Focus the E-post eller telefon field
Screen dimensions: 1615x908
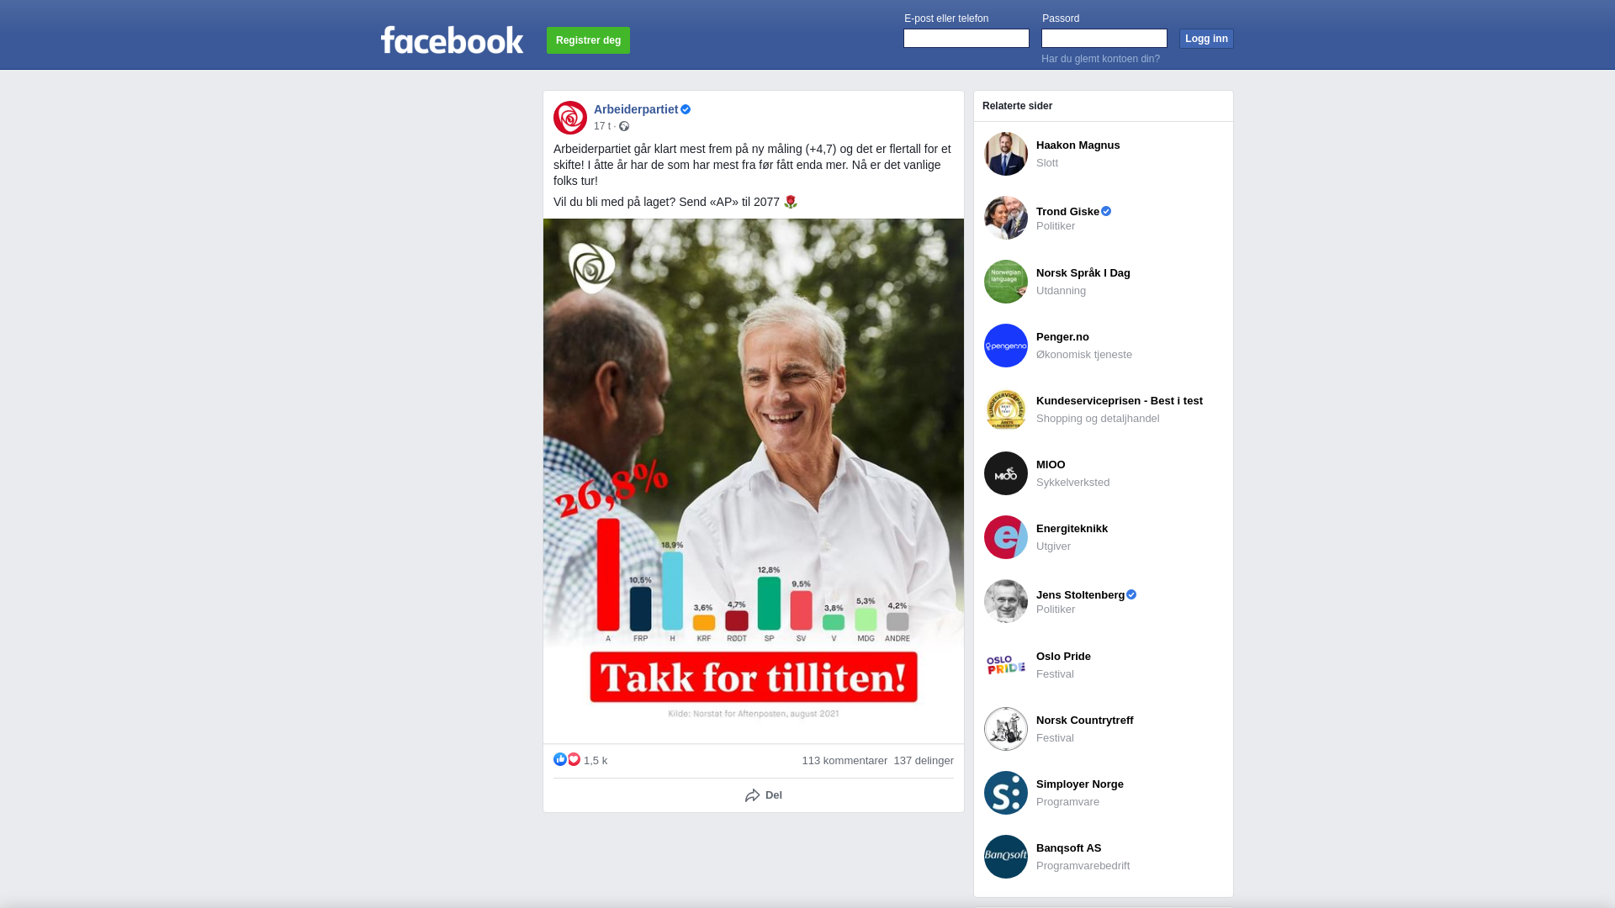click(x=966, y=39)
